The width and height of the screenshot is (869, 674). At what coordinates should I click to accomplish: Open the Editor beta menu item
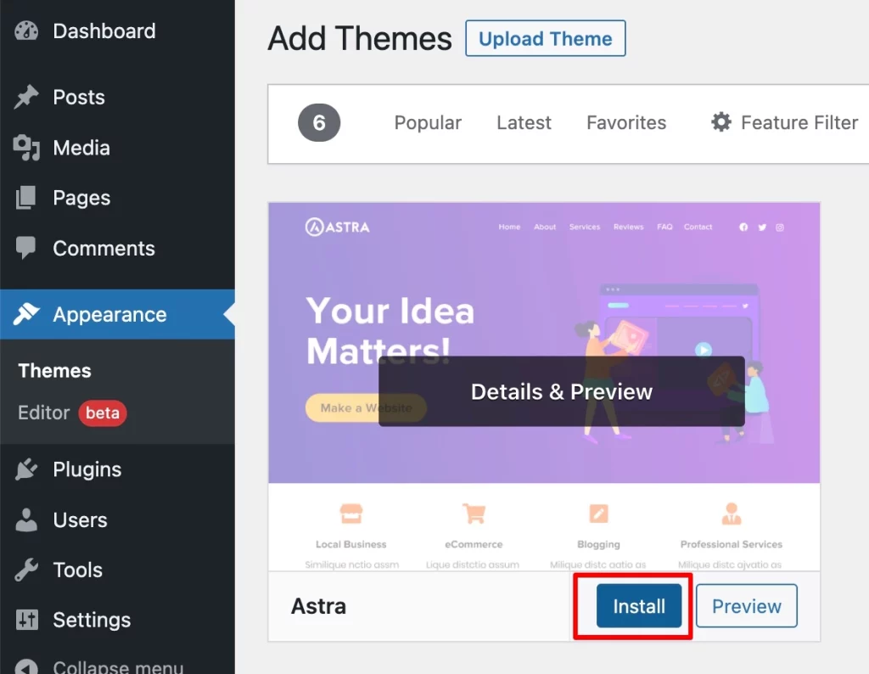tap(42, 413)
